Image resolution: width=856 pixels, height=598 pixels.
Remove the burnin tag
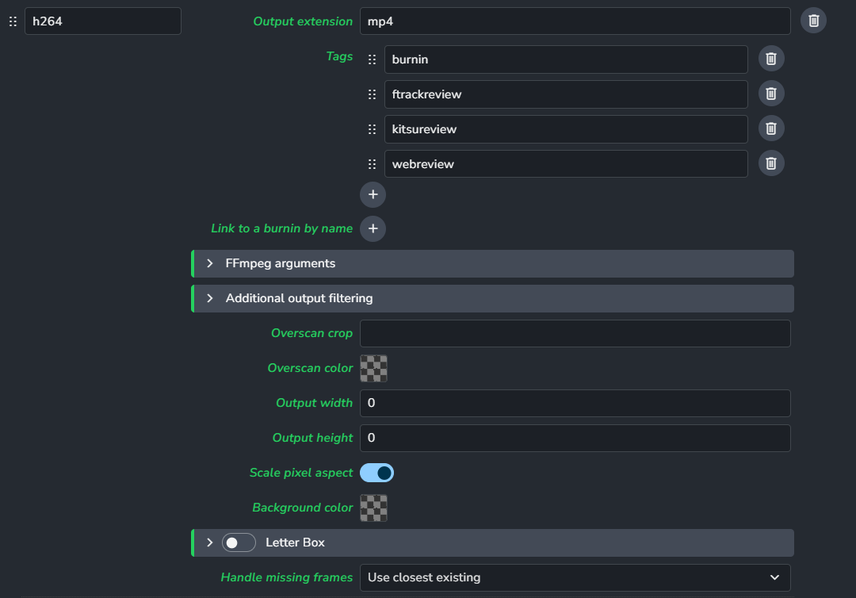[771, 59]
